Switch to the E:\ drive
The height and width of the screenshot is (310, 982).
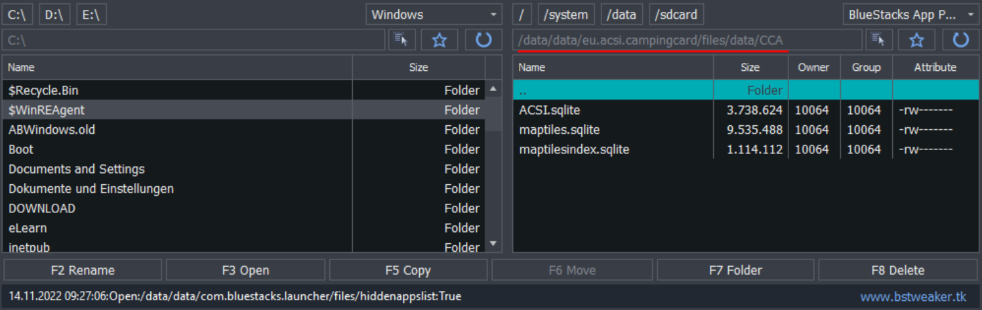(91, 14)
